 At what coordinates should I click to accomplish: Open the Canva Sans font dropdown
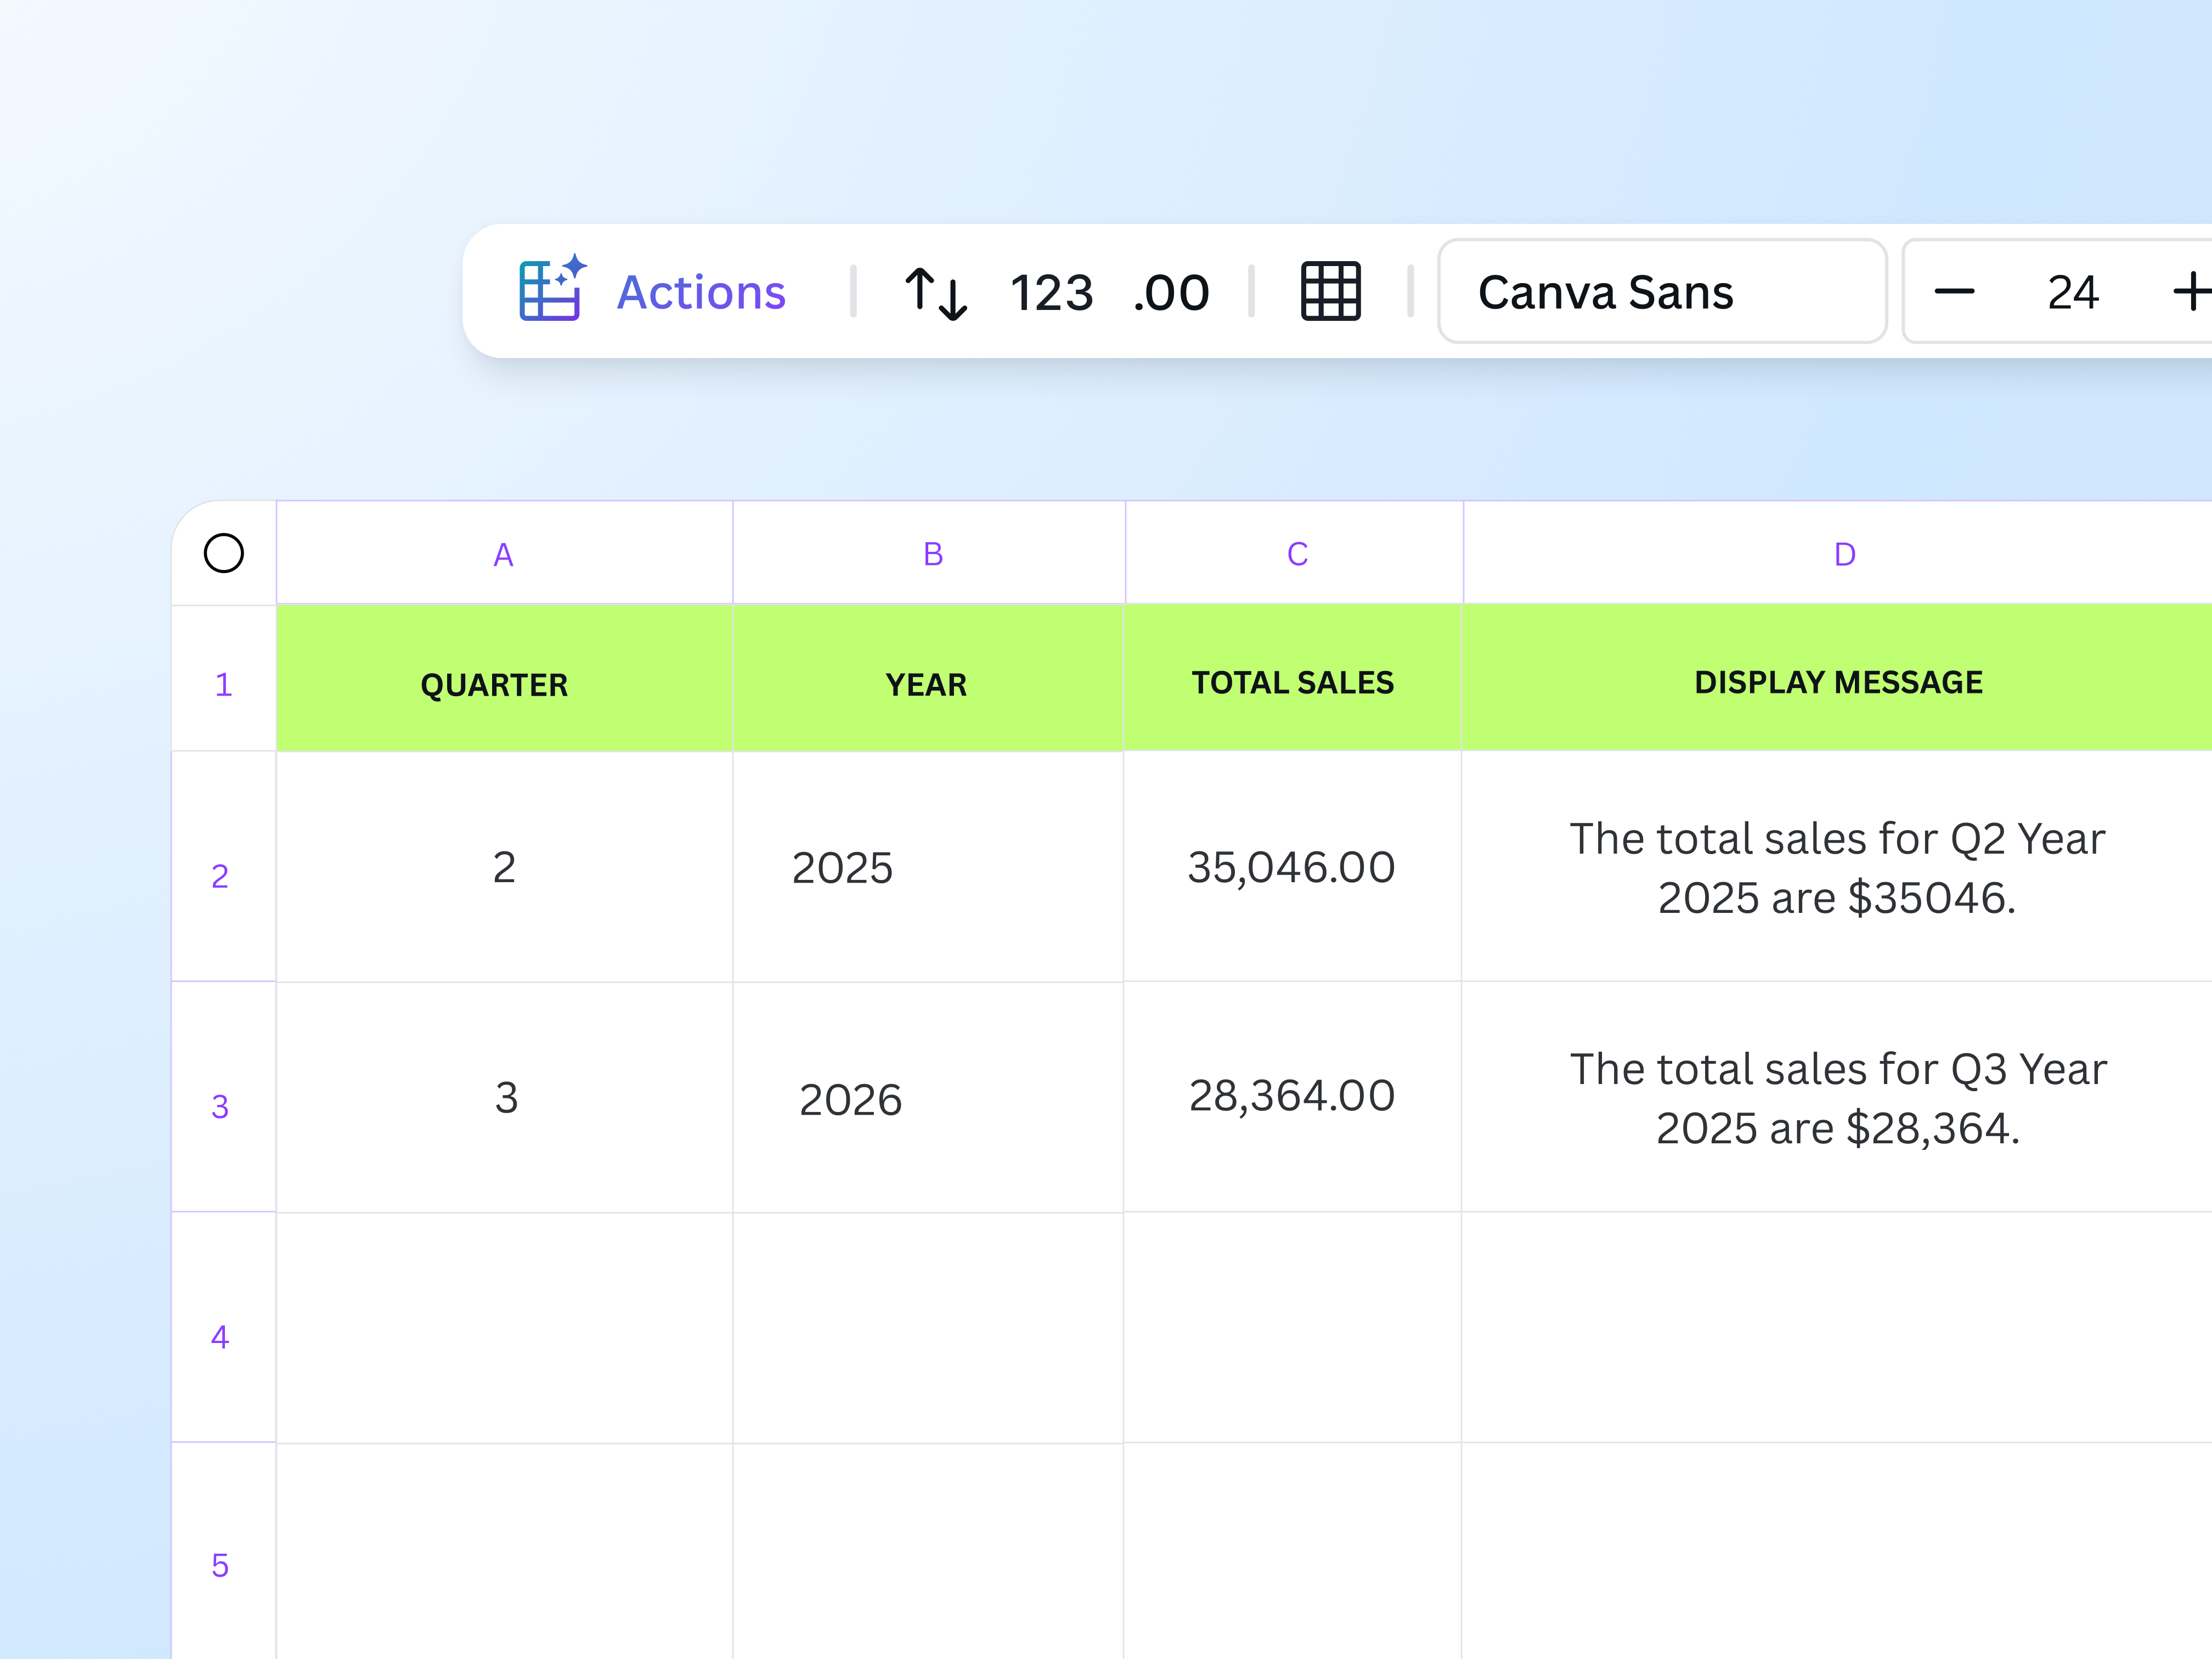(1662, 291)
